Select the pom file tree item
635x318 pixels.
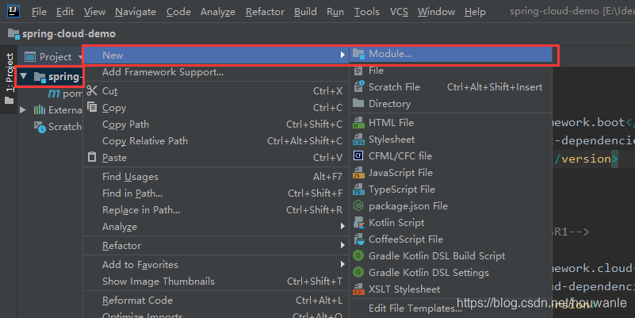(65, 94)
